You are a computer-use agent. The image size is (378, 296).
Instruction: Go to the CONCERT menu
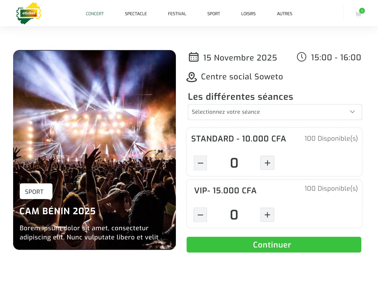click(95, 14)
